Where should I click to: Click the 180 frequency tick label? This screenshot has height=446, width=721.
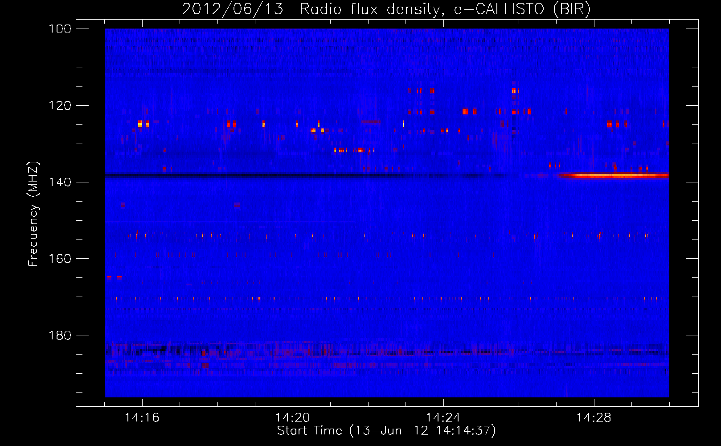[x=60, y=335]
